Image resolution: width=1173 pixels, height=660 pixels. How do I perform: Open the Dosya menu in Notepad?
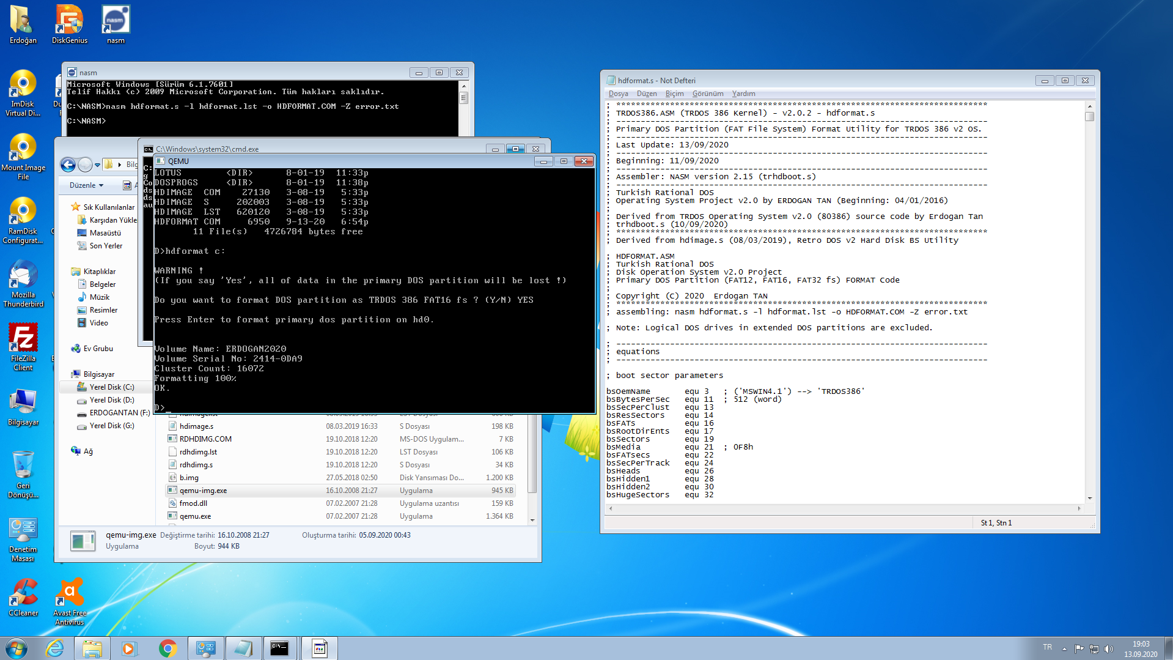tap(618, 94)
